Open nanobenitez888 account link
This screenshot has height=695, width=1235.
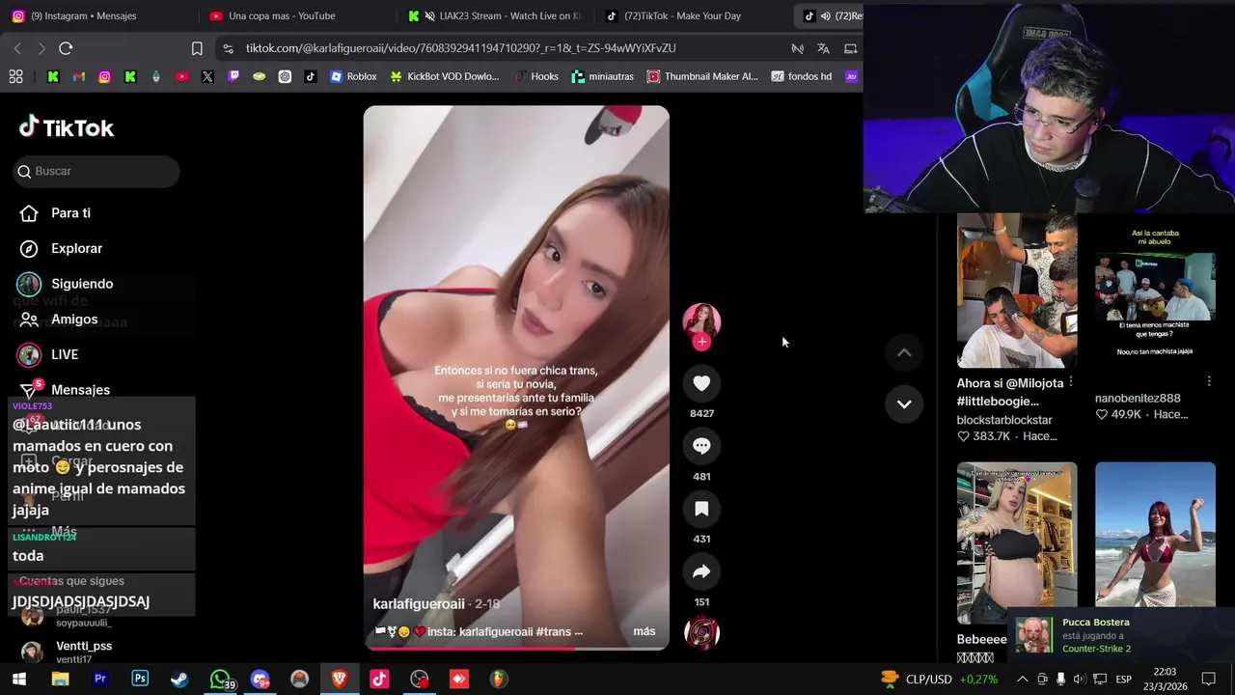(1138, 398)
